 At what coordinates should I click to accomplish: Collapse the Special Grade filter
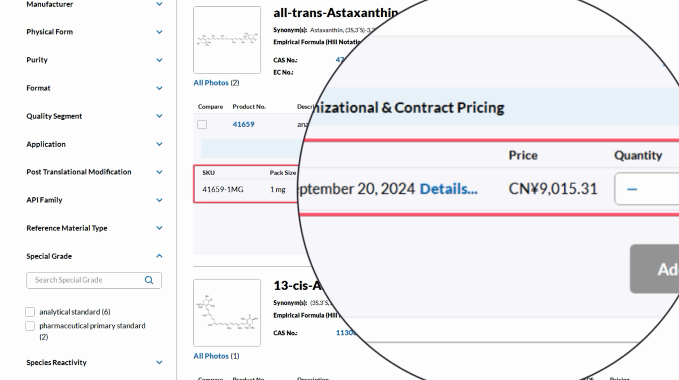pos(159,256)
